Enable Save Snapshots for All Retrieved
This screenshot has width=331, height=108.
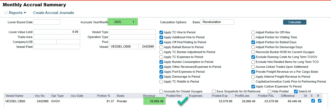pyautogui.click(x=214, y=91)
